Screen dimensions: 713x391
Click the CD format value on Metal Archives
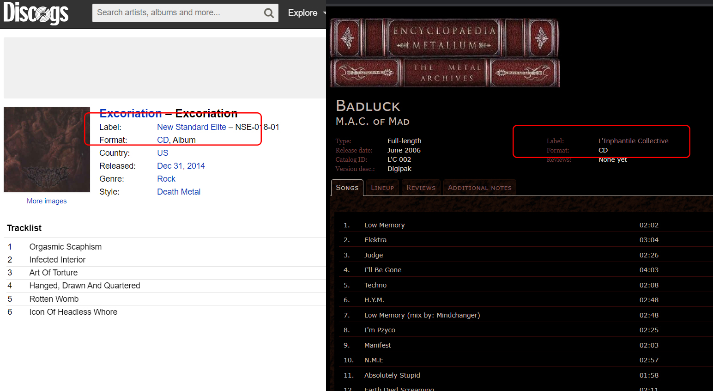tap(603, 150)
